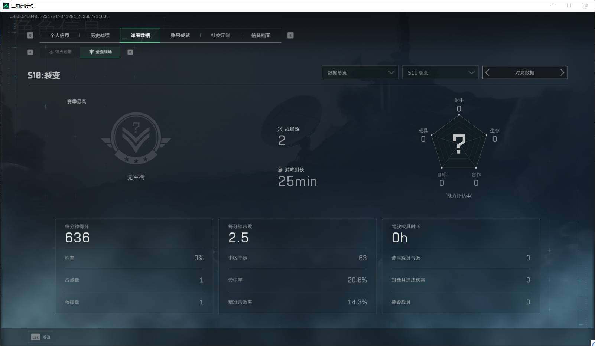
Task: Open the 账号成就 tab
Action: (180, 36)
